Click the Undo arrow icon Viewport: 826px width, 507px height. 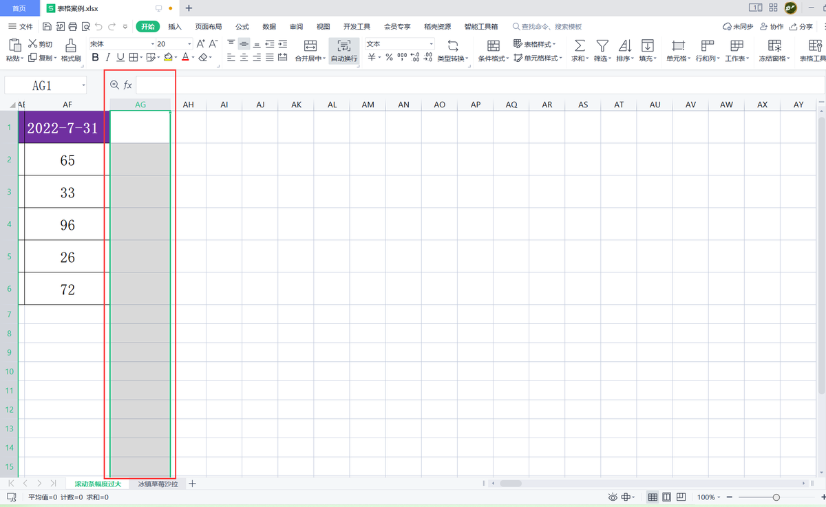(x=98, y=27)
